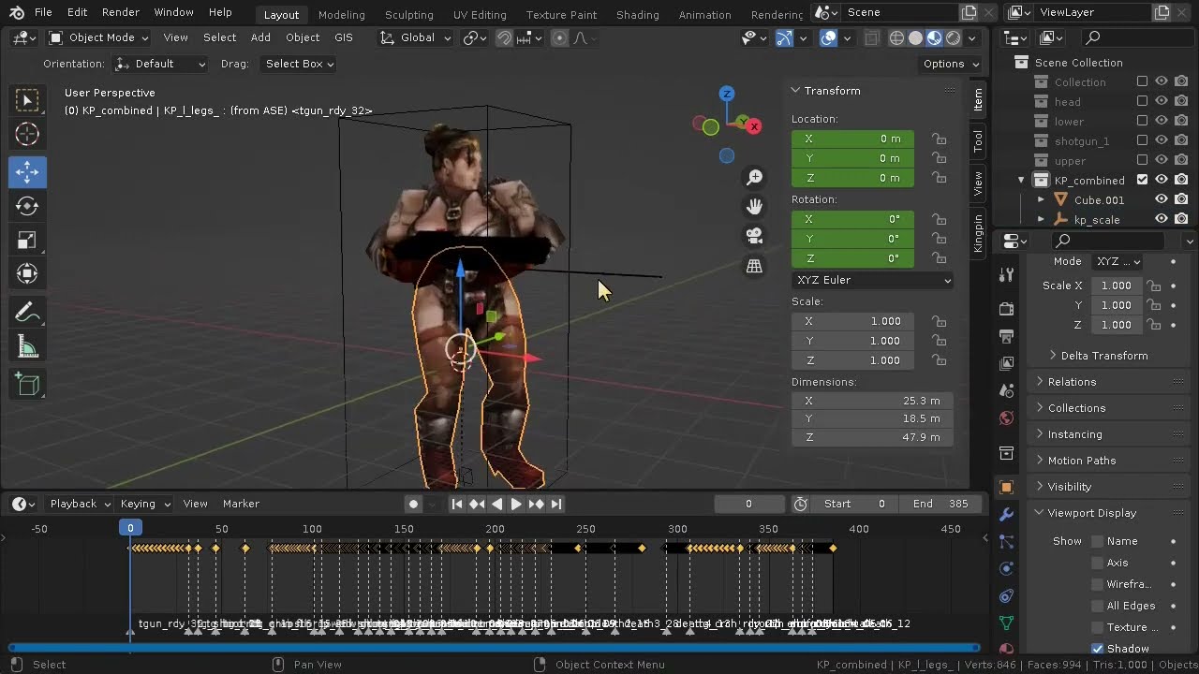This screenshot has width=1199, height=674.
Task: Click the End frame field 385
Action: tap(940, 504)
